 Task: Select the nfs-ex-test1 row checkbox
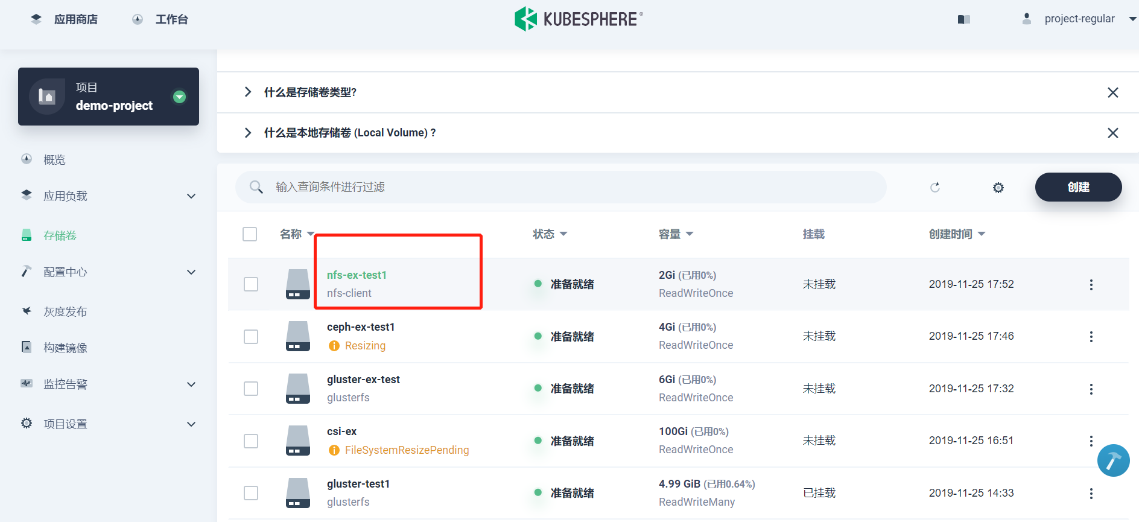[x=251, y=284]
